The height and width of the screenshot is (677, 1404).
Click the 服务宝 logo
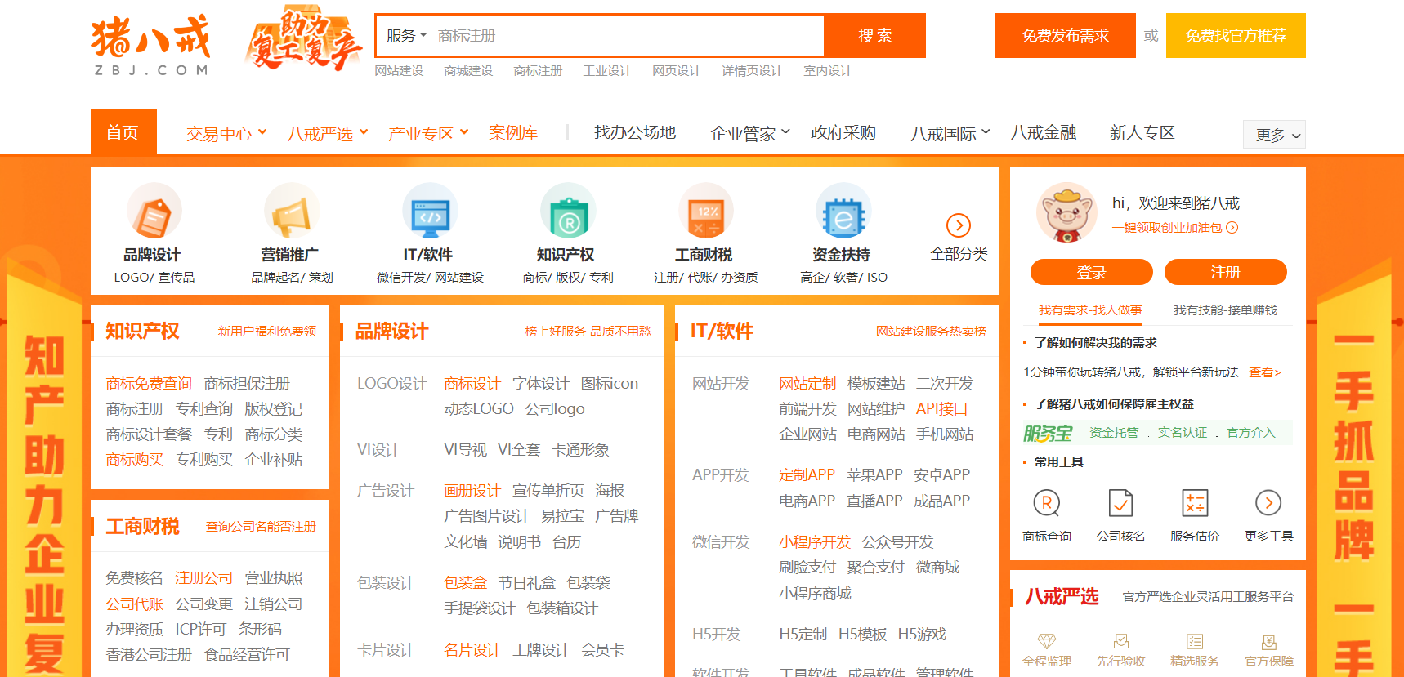(1048, 433)
